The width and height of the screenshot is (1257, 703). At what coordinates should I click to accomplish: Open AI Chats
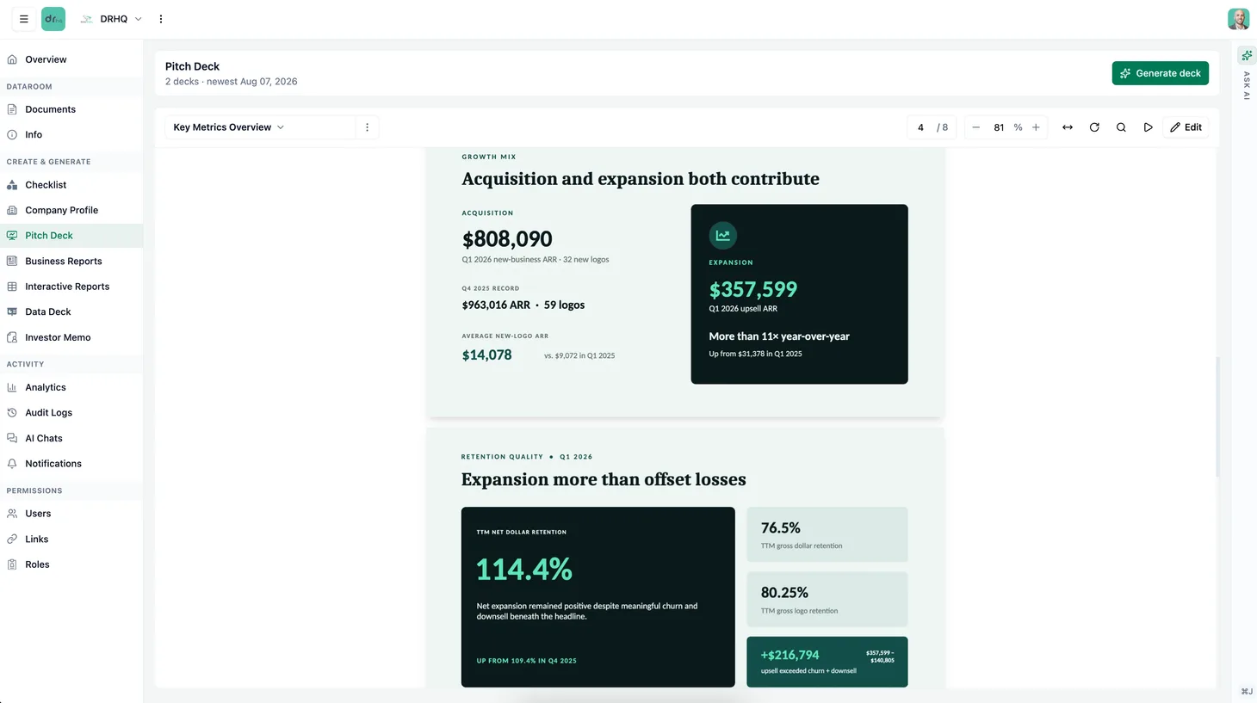[43, 438]
